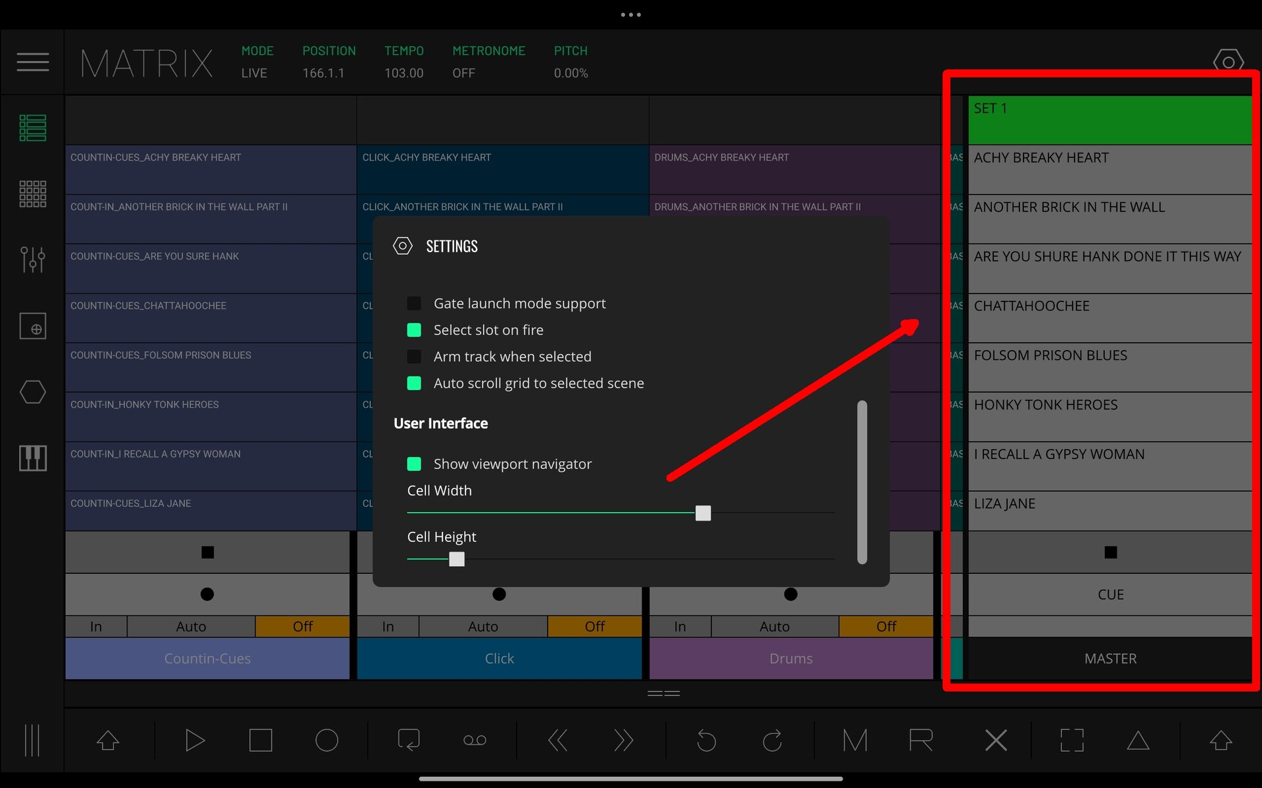Tap the R button in transport bar
Image resolution: width=1262 pixels, height=788 pixels.
coord(921,741)
